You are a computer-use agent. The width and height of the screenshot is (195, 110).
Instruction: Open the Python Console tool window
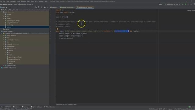tap(49, 107)
